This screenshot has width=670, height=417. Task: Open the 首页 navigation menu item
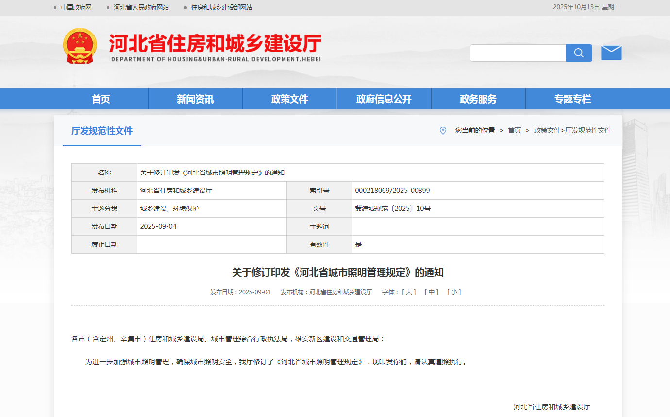tap(100, 99)
